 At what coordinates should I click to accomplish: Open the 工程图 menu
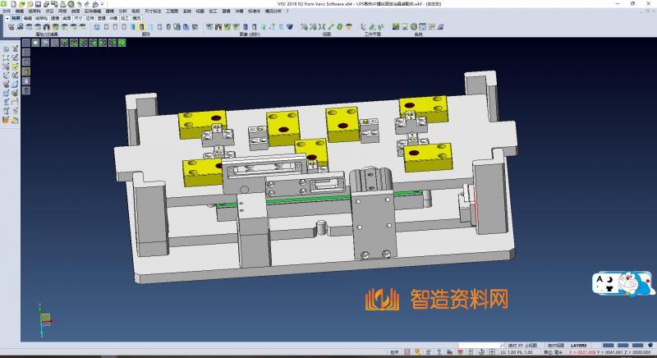pos(172,11)
